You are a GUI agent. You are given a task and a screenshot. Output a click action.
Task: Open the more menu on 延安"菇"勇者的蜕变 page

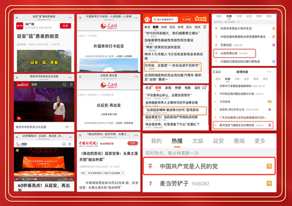(70, 18)
